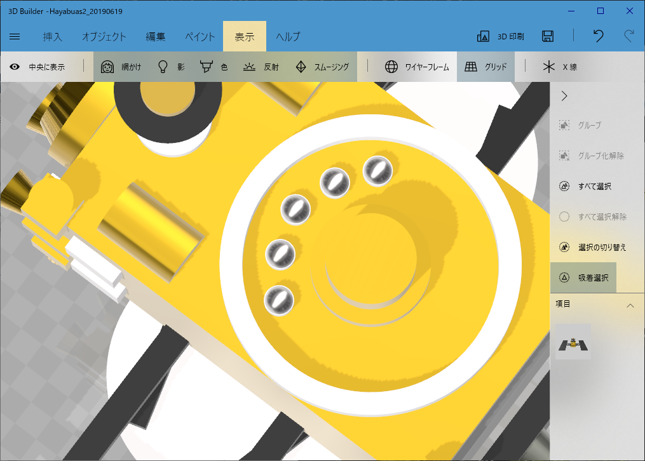Save the model with the floppy icon
Viewport: 645px width, 461px height.
[x=548, y=36]
